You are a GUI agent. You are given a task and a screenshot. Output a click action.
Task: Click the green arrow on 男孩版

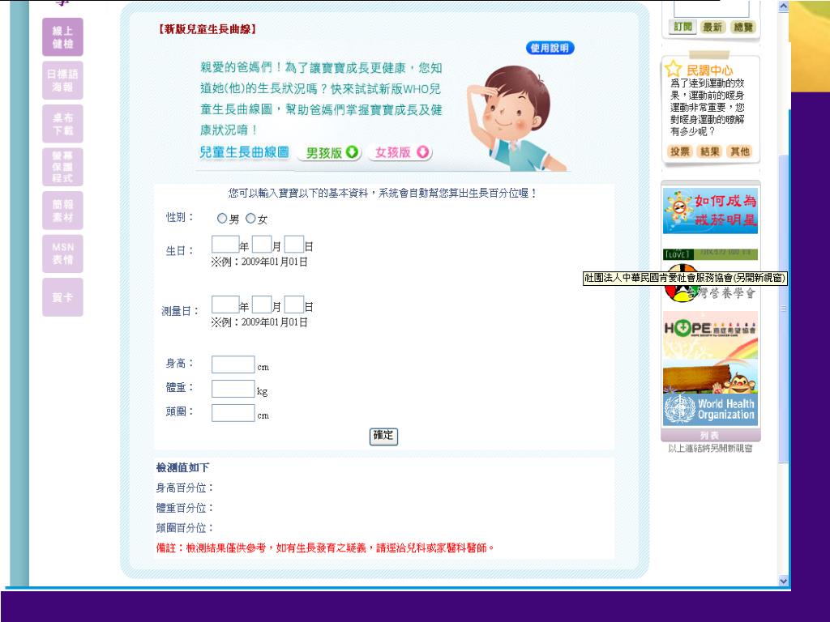click(x=352, y=152)
